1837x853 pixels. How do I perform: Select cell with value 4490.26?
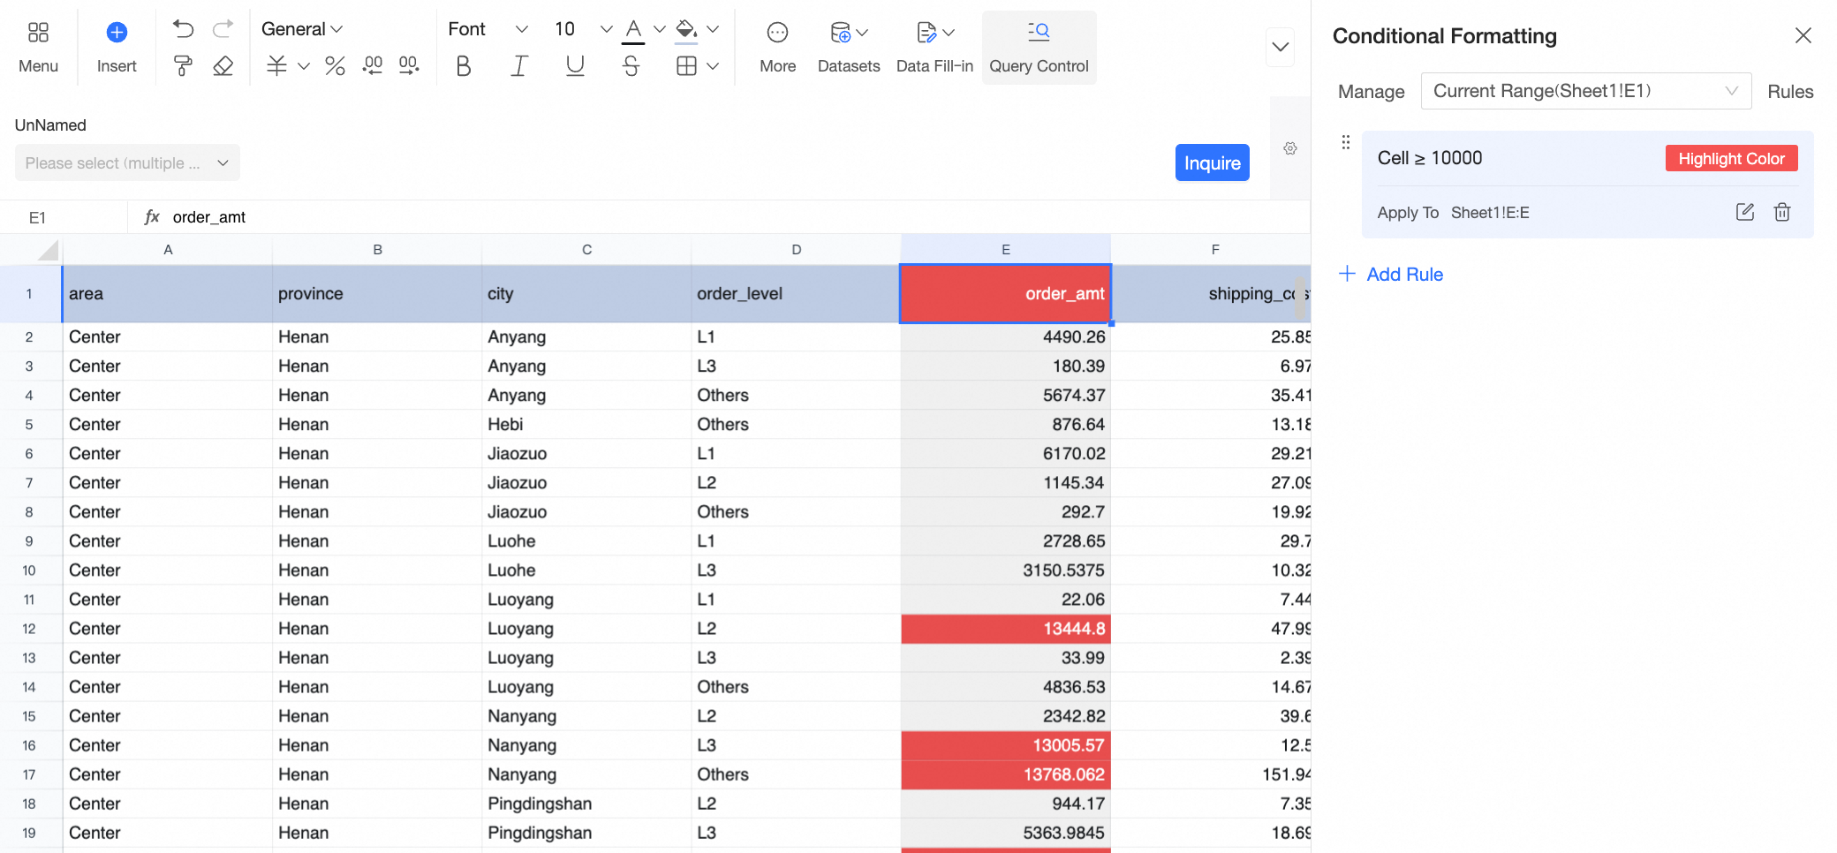(1005, 337)
